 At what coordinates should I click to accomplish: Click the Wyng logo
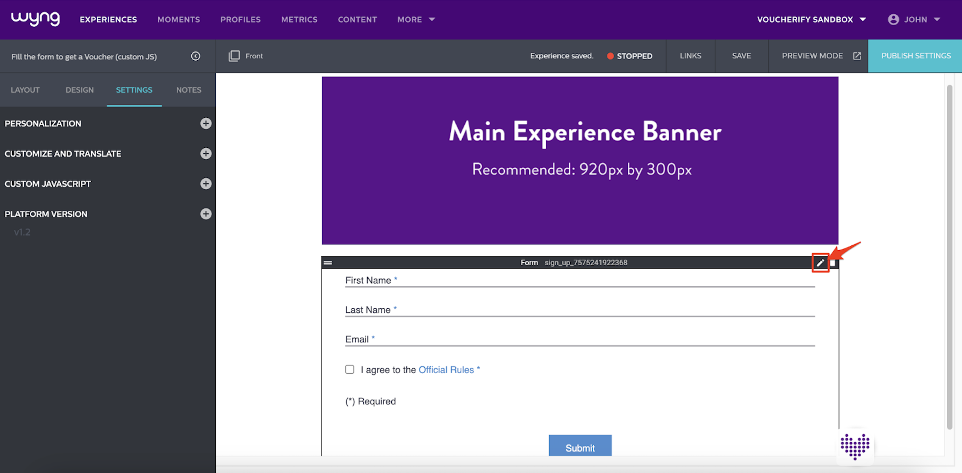pos(35,19)
